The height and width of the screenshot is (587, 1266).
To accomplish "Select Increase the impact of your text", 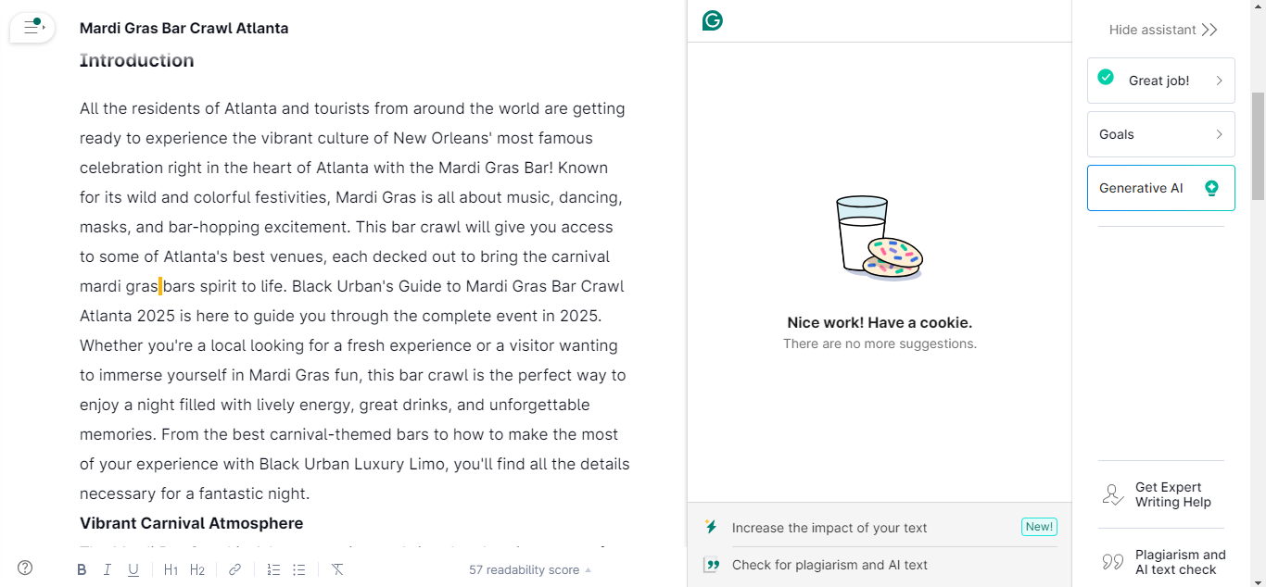I will point(829,528).
